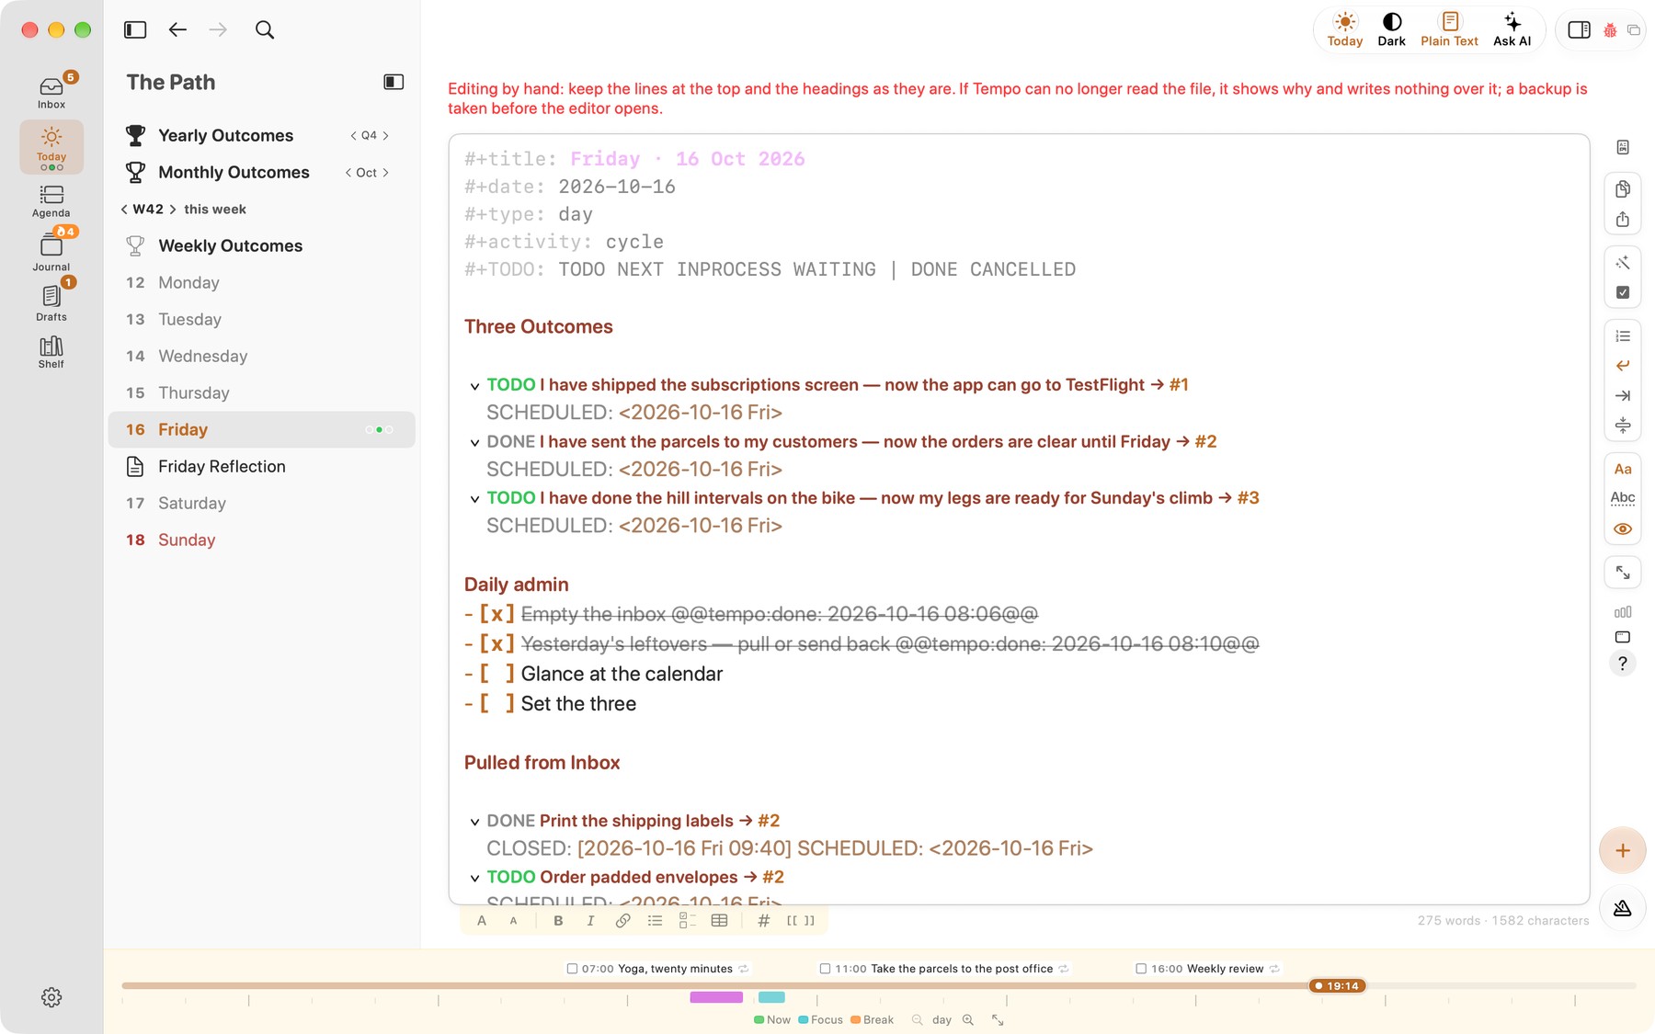
Task: Collapse the subscriptions screen TODO item
Action: coord(474,386)
